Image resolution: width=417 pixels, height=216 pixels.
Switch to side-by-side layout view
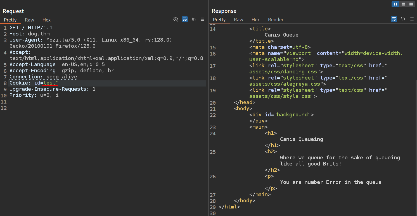click(x=395, y=4)
